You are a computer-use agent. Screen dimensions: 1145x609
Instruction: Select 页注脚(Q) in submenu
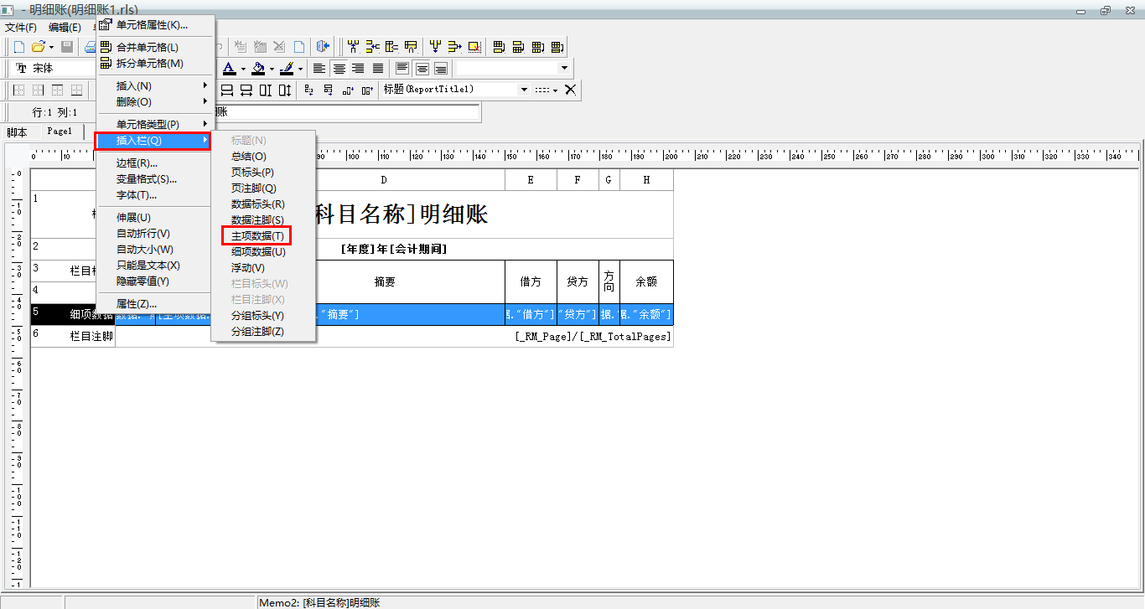click(262, 188)
